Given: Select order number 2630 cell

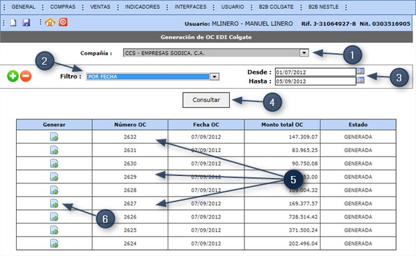Looking at the screenshot, I should 130,163.
